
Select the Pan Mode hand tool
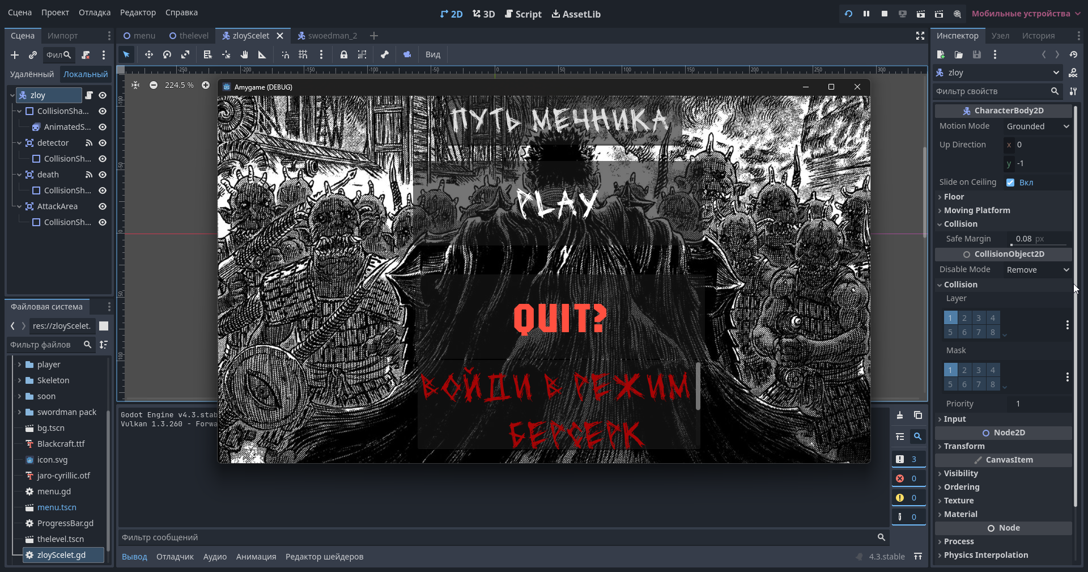coord(244,54)
